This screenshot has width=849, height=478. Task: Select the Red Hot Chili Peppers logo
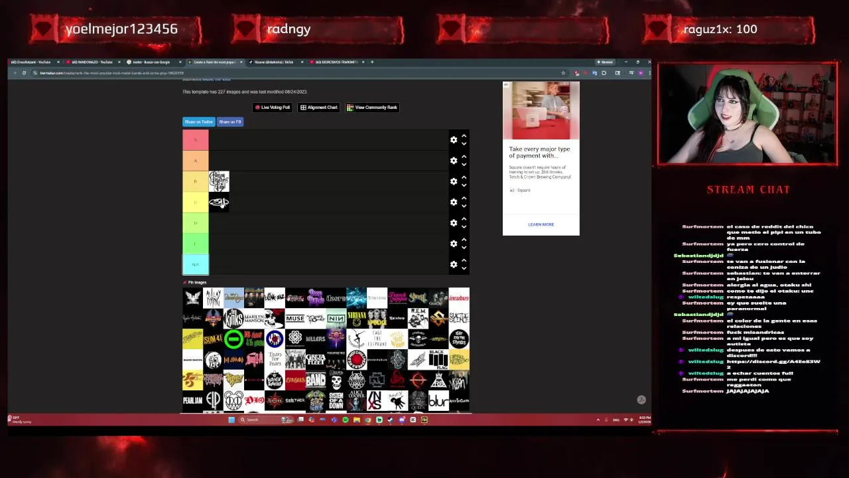(x=356, y=359)
